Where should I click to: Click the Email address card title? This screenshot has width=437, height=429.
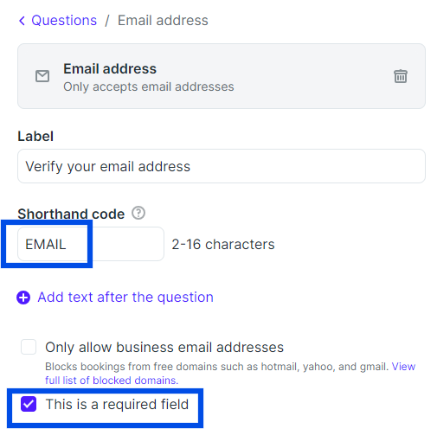point(110,68)
